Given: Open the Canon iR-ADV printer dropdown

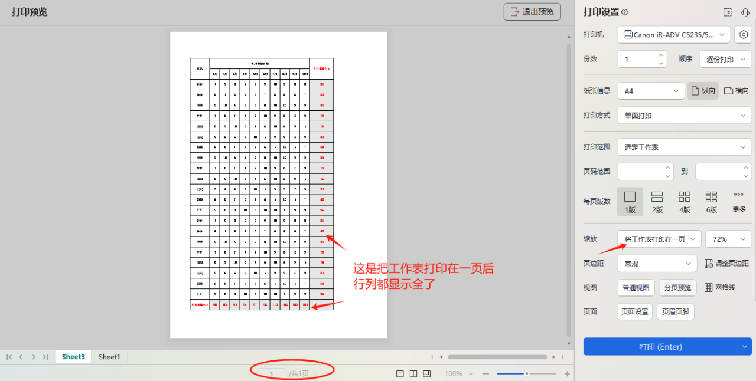Looking at the screenshot, I should (674, 35).
